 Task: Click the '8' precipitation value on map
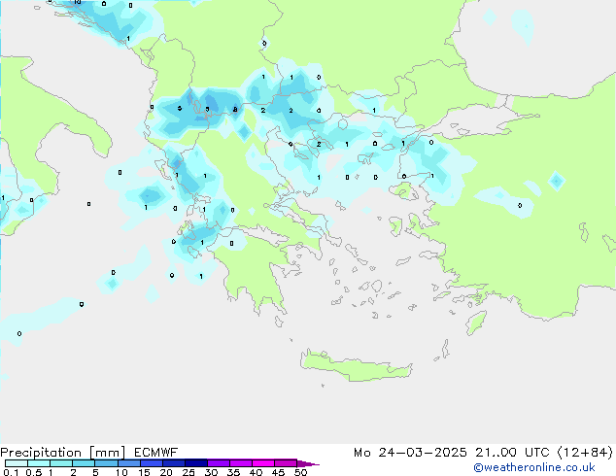pos(235,110)
